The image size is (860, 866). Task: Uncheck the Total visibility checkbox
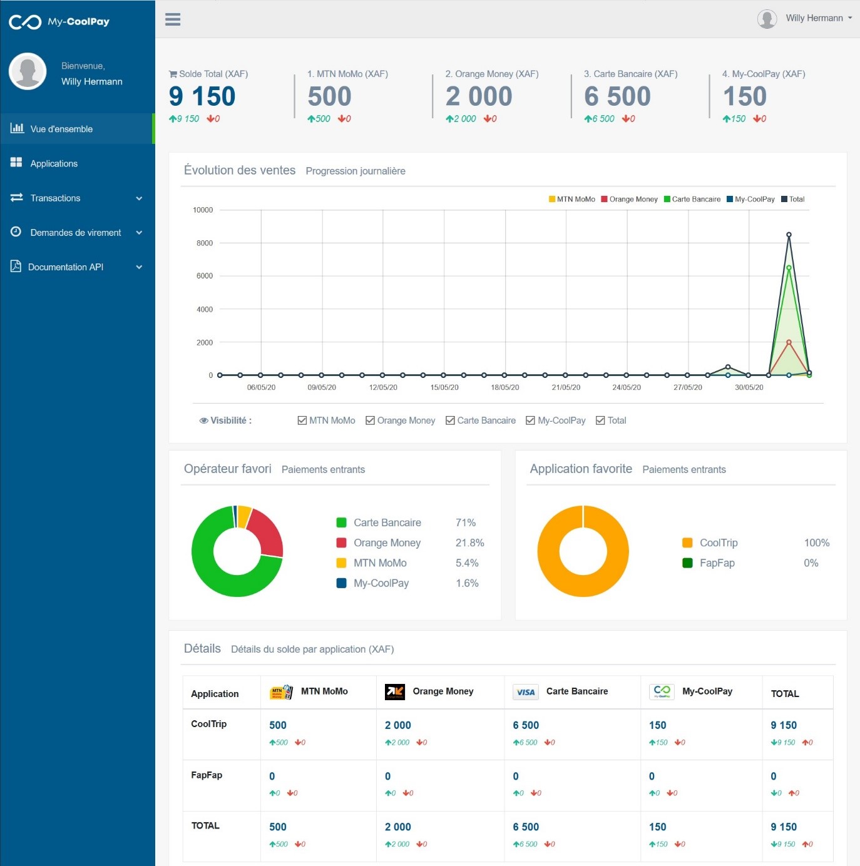coord(600,420)
